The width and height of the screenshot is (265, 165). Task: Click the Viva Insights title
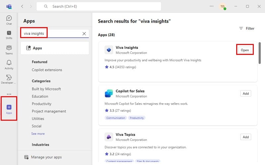point(127,48)
